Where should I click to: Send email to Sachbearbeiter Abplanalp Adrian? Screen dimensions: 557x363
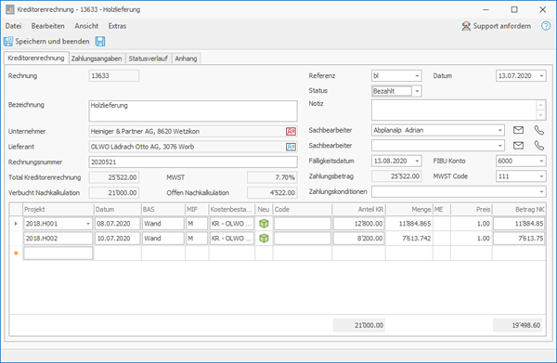[x=518, y=130]
